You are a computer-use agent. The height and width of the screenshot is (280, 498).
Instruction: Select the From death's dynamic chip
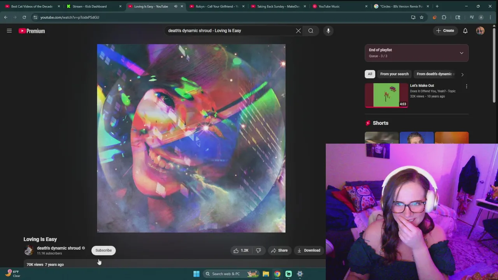click(435, 74)
